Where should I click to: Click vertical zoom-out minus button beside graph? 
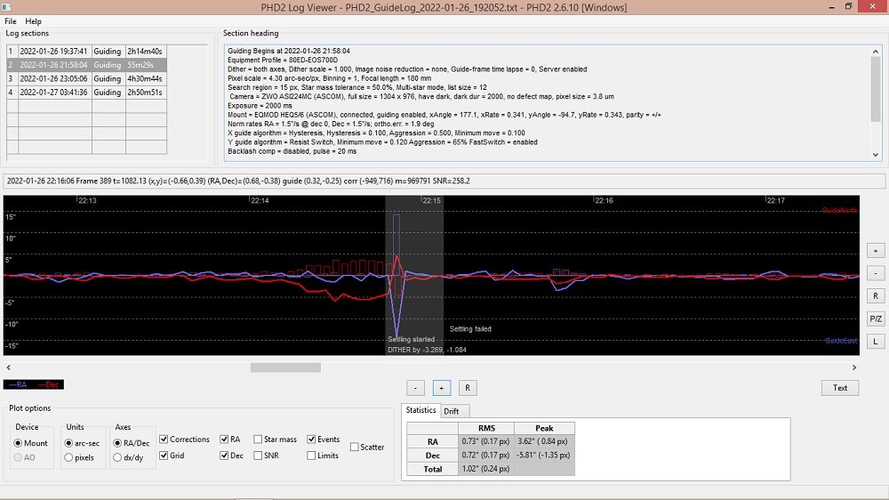coord(876,273)
